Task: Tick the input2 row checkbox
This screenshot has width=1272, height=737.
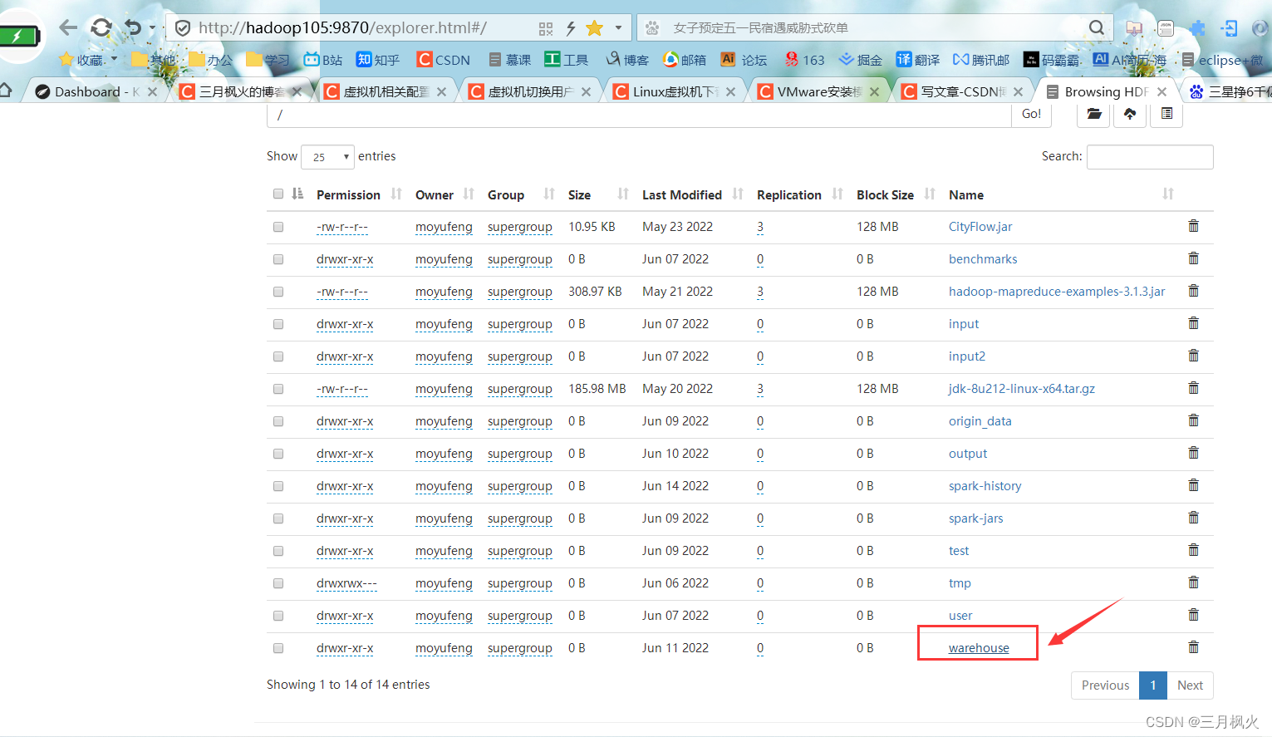Action: point(278,356)
